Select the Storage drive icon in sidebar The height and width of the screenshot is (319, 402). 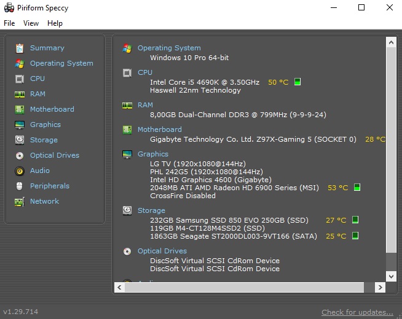[x=19, y=140]
